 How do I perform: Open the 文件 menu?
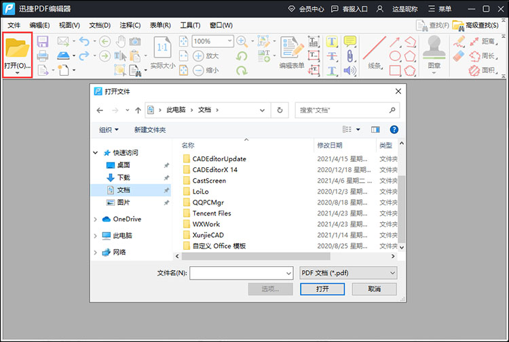pyautogui.click(x=14, y=25)
